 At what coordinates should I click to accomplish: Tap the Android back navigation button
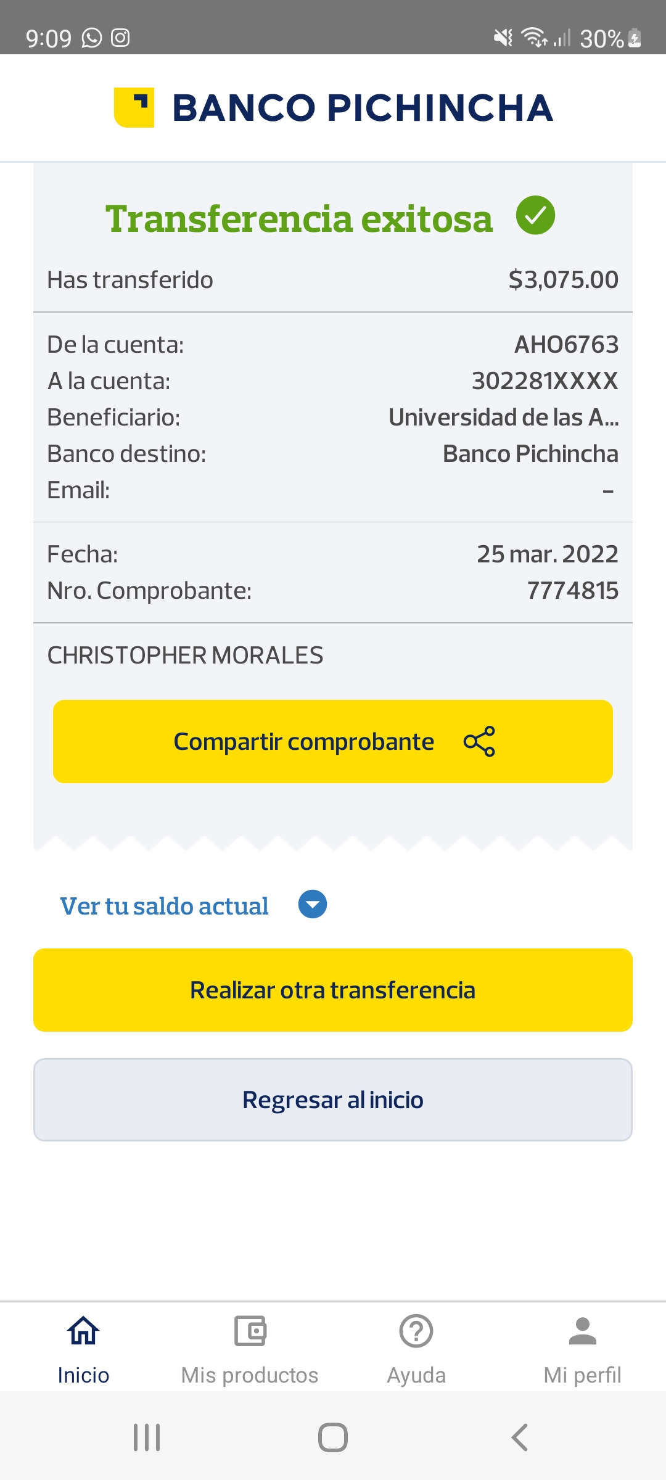[519, 1437]
